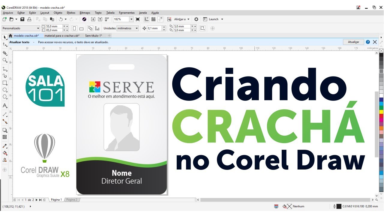The image size is (384, 216).
Task: Select the Zoom magnifier tool
Action: click(4, 60)
